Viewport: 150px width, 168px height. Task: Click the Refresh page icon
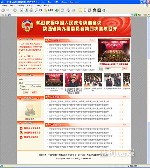[x=26, y=10]
